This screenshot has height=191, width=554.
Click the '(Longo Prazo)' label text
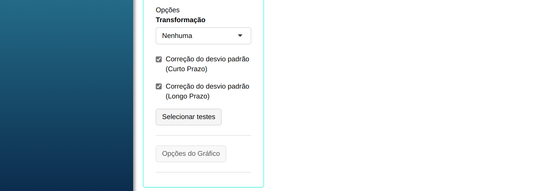[187, 96]
